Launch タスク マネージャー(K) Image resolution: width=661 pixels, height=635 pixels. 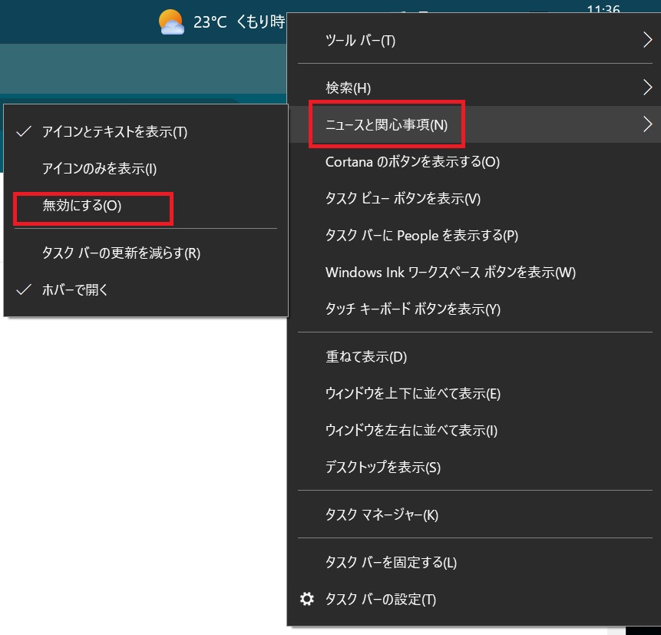click(474, 514)
